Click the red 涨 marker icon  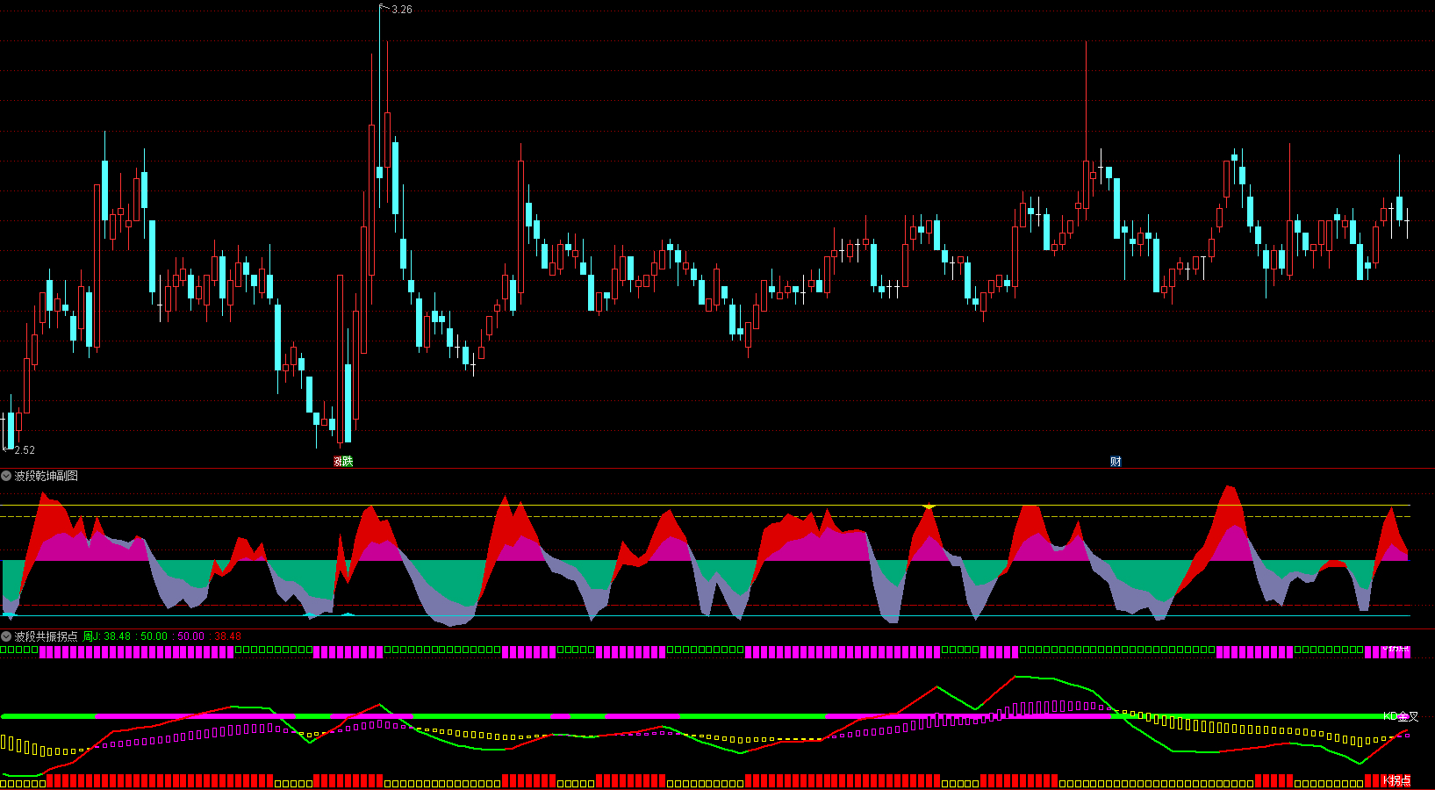coord(338,462)
